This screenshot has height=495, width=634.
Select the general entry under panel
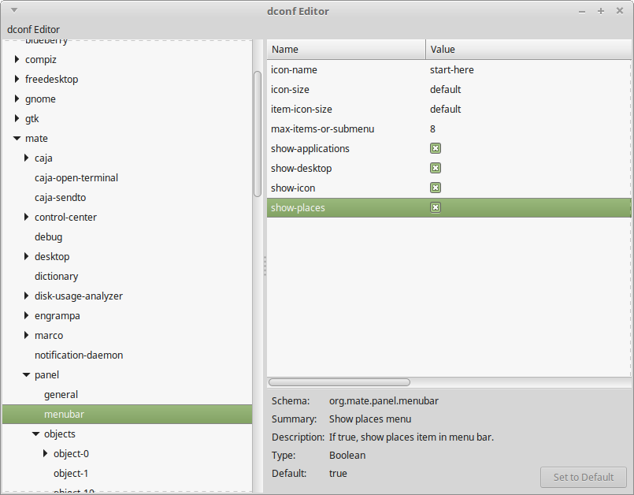point(61,394)
